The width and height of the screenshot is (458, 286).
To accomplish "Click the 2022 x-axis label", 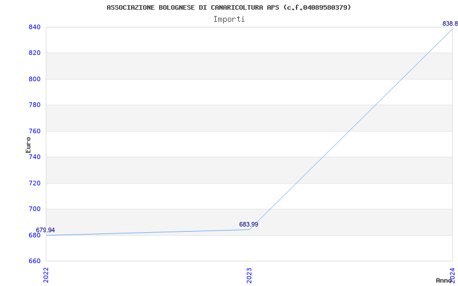I will point(46,275).
